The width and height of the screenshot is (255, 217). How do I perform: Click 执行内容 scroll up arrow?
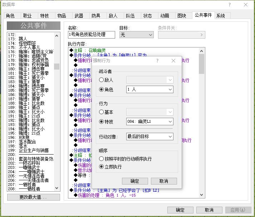point(201,51)
